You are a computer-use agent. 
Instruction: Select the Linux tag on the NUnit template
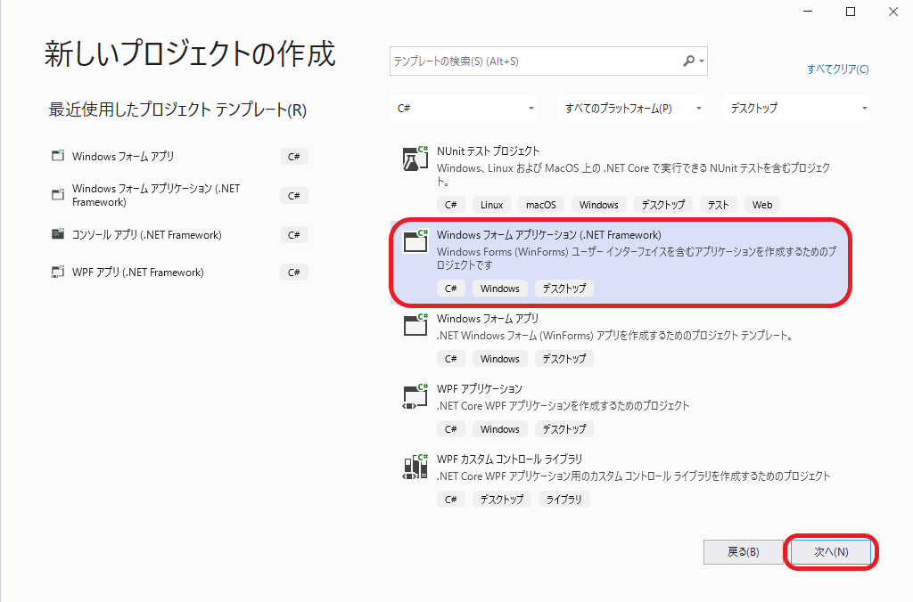pos(491,204)
